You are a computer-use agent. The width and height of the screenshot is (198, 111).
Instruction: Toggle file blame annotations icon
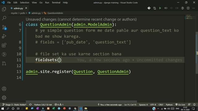point(183,8)
